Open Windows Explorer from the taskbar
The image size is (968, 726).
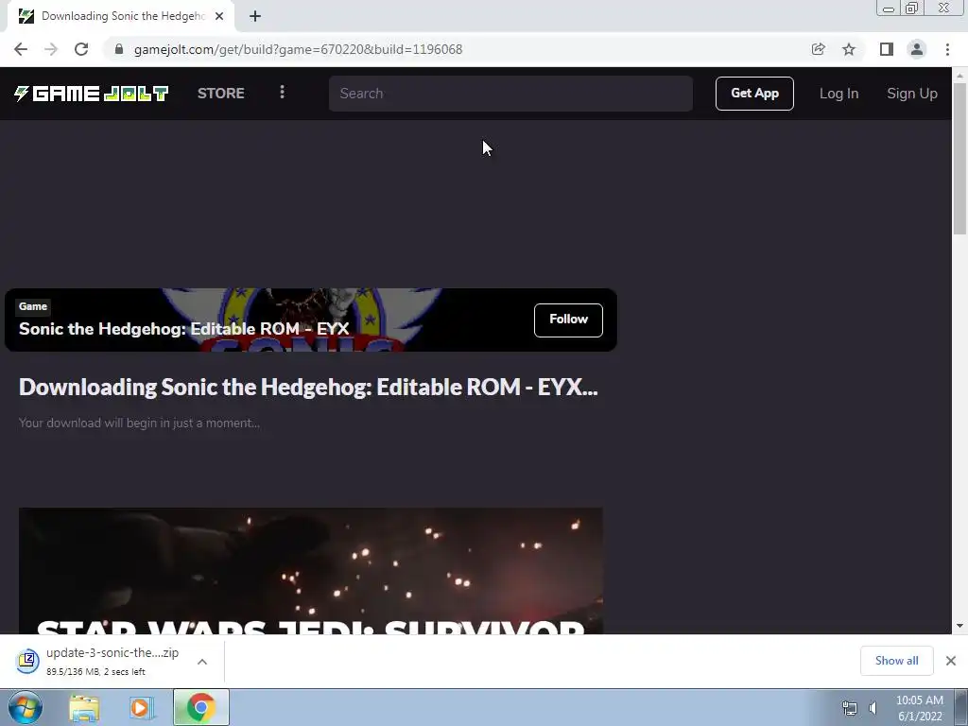pos(84,707)
